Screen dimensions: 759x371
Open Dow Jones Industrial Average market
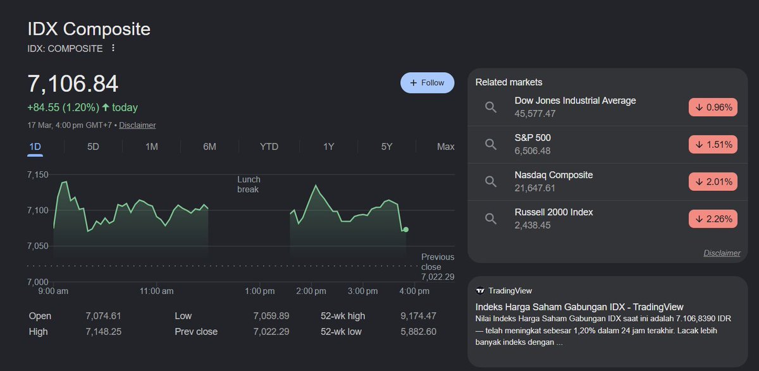[607, 107]
